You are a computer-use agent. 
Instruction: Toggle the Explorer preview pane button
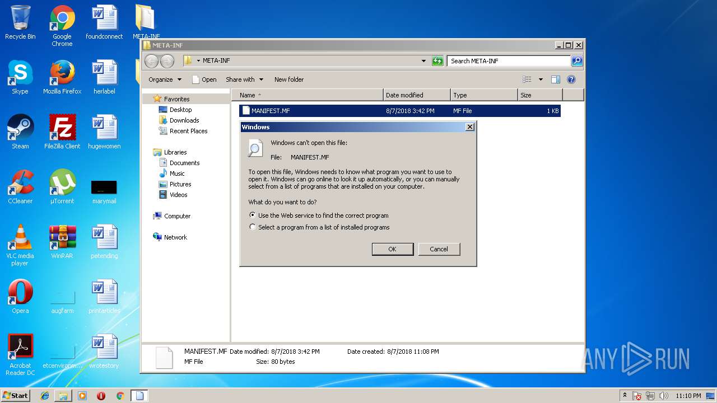tap(556, 79)
